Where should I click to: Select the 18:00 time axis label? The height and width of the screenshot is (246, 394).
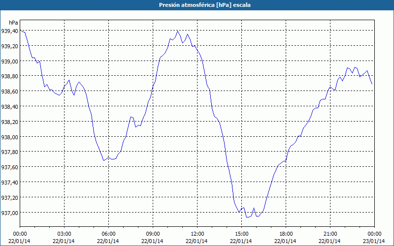tap(286, 234)
